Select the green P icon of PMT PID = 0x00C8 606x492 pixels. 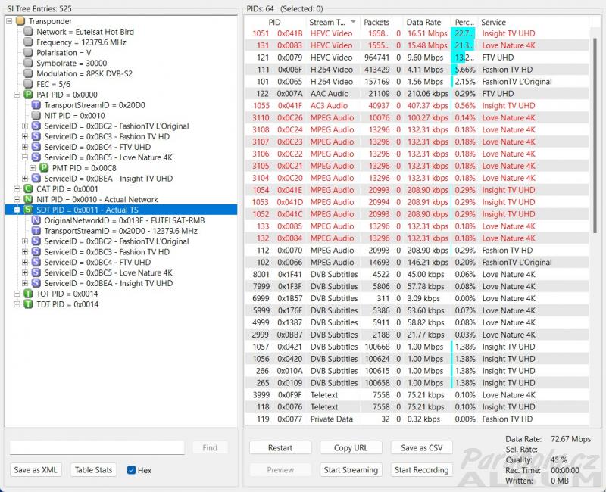[44, 167]
